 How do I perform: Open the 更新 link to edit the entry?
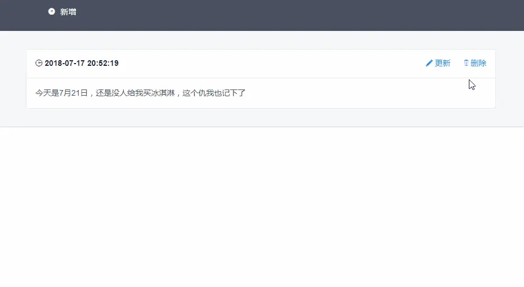[x=442, y=63]
